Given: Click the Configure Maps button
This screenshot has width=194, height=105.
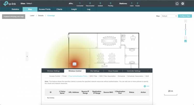Looking at the screenshot, I should click(x=185, y=16).
